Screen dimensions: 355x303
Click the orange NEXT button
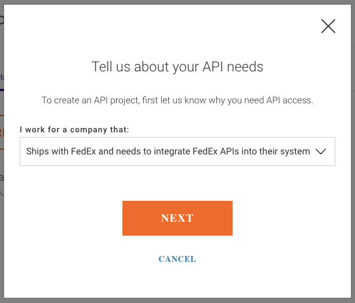point(178,218)
